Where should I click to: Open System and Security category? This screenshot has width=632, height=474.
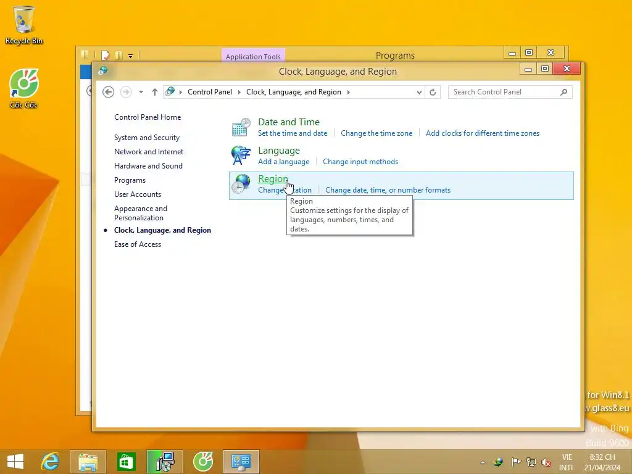pos(147,138)
